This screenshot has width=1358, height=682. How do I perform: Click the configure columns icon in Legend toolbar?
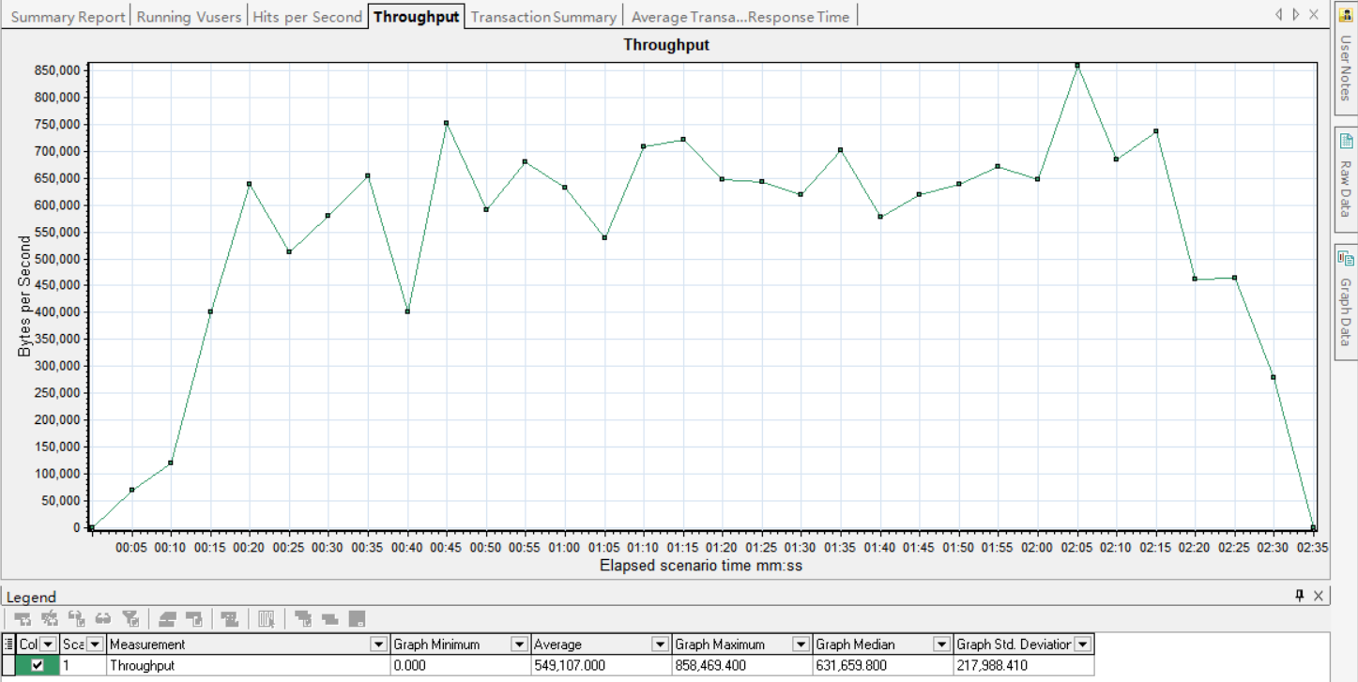[x=267, y=619]
